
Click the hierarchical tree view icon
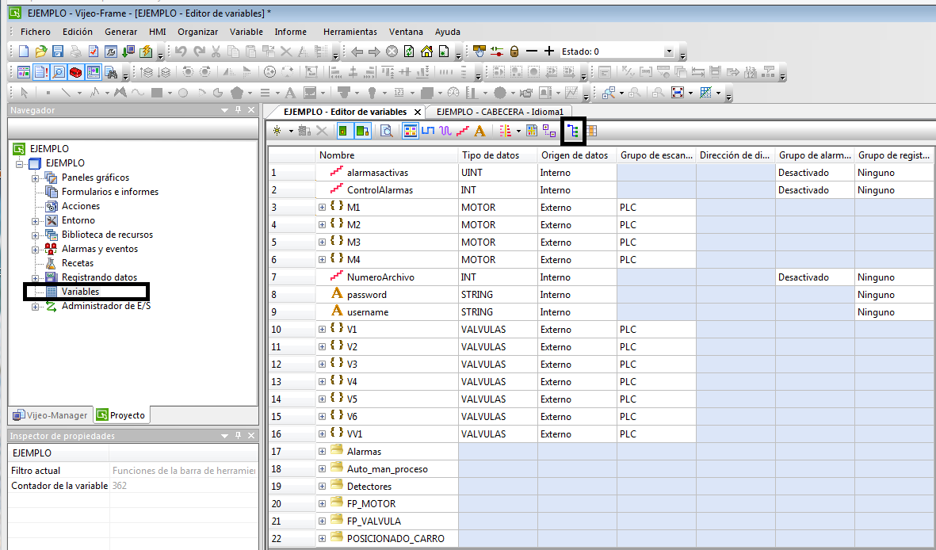[x=573, y=131]
